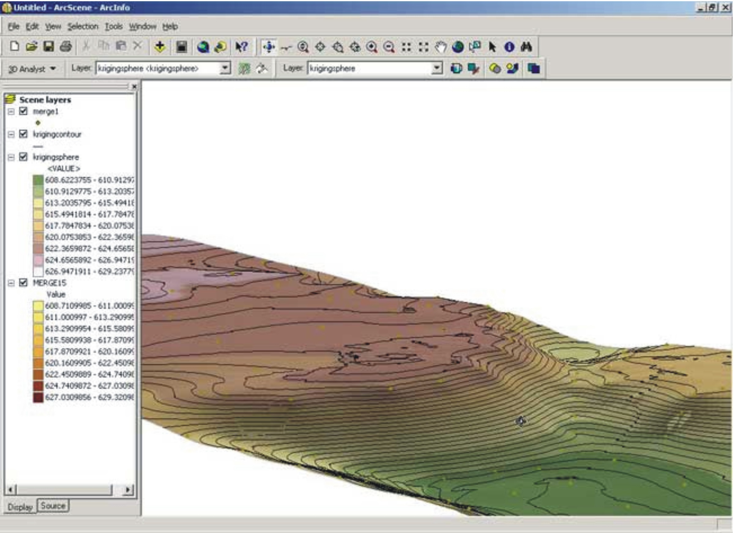734x533 pixels.
Task: Collapse the krigingsphere layer legend
Action: click(11, 157)
